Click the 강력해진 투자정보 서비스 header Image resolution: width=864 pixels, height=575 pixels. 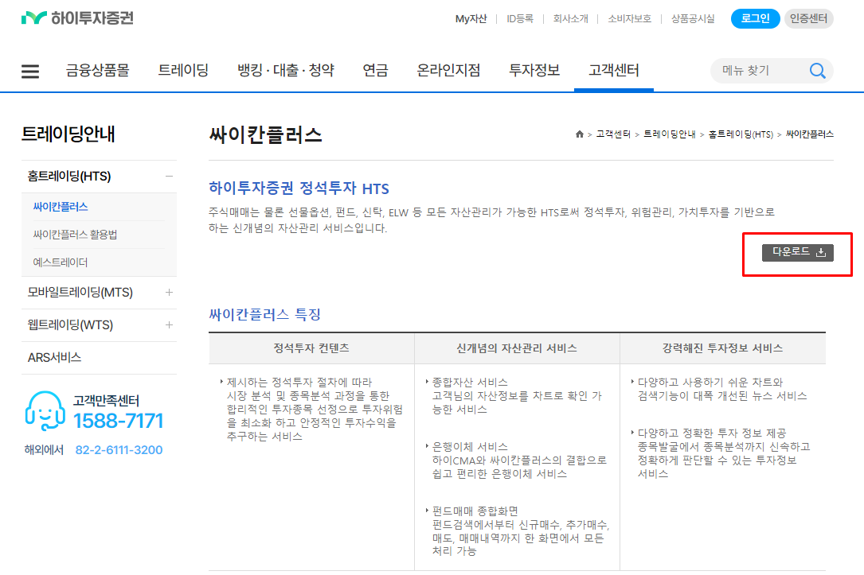coord(722,348)
